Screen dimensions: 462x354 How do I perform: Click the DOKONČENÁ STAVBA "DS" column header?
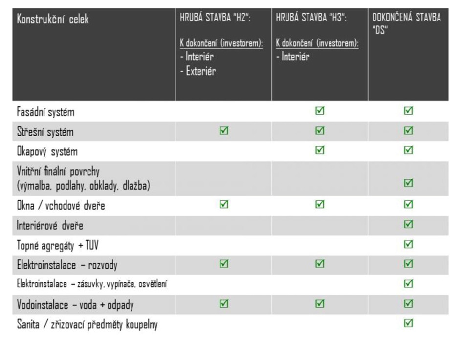(x=407, y=23)
